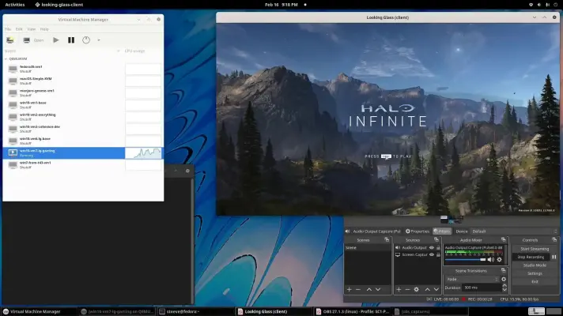Open Audio Mixer channel settings gear
Screen dimensions: 563x316
coord(499,260)
